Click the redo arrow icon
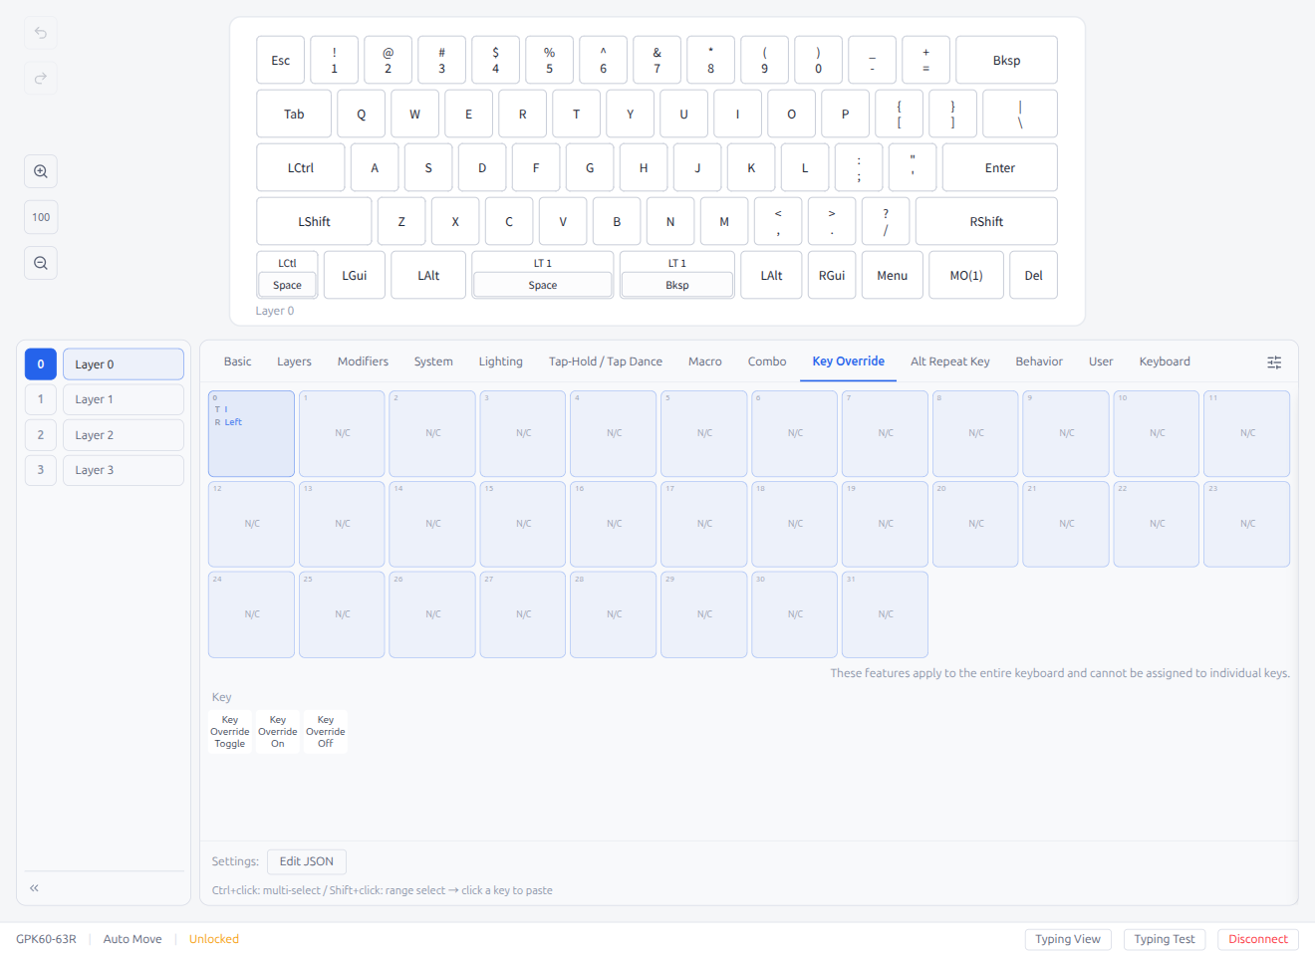Screen dimensions: 1315x956 (x=41, y=79)
